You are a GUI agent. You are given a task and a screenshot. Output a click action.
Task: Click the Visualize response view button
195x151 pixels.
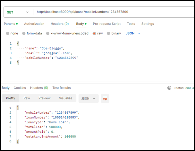65,98
